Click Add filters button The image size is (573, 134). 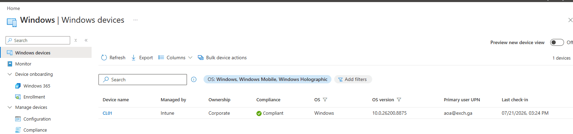point(353,79)
